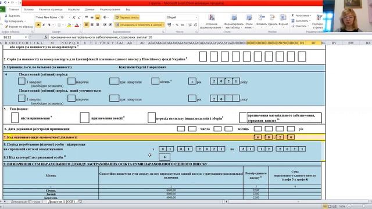This screenshot has width=372, height=209.
Task: Toggle Italic formatting
Action: pos(44,24)
